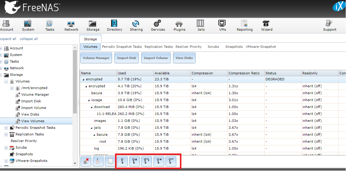This screenshot has height=195, width=346.
Task: Open the VMs section icon
Action: pyautogui.click(x=223, y=25)
